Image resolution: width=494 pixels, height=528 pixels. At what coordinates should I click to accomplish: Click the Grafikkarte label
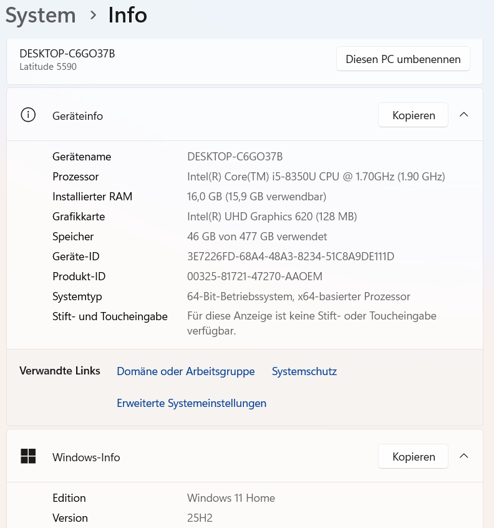(79, 217)
